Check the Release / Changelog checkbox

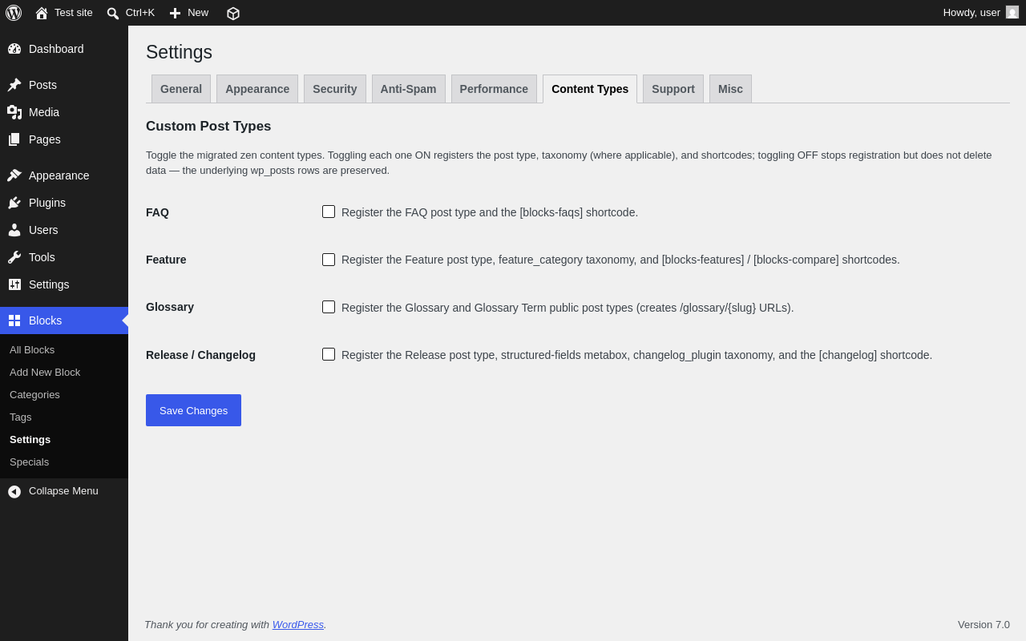pyautogui.click(x=329, y=354)
